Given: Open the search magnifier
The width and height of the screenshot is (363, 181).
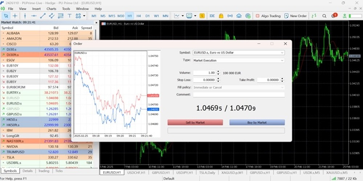Looking at the screenshot, I should 324,16.
